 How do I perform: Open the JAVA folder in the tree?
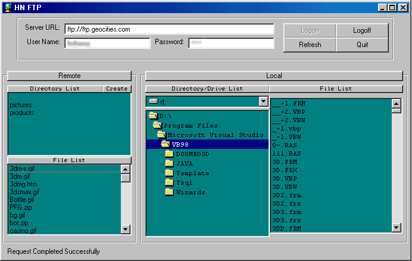[x=184, y=163]
